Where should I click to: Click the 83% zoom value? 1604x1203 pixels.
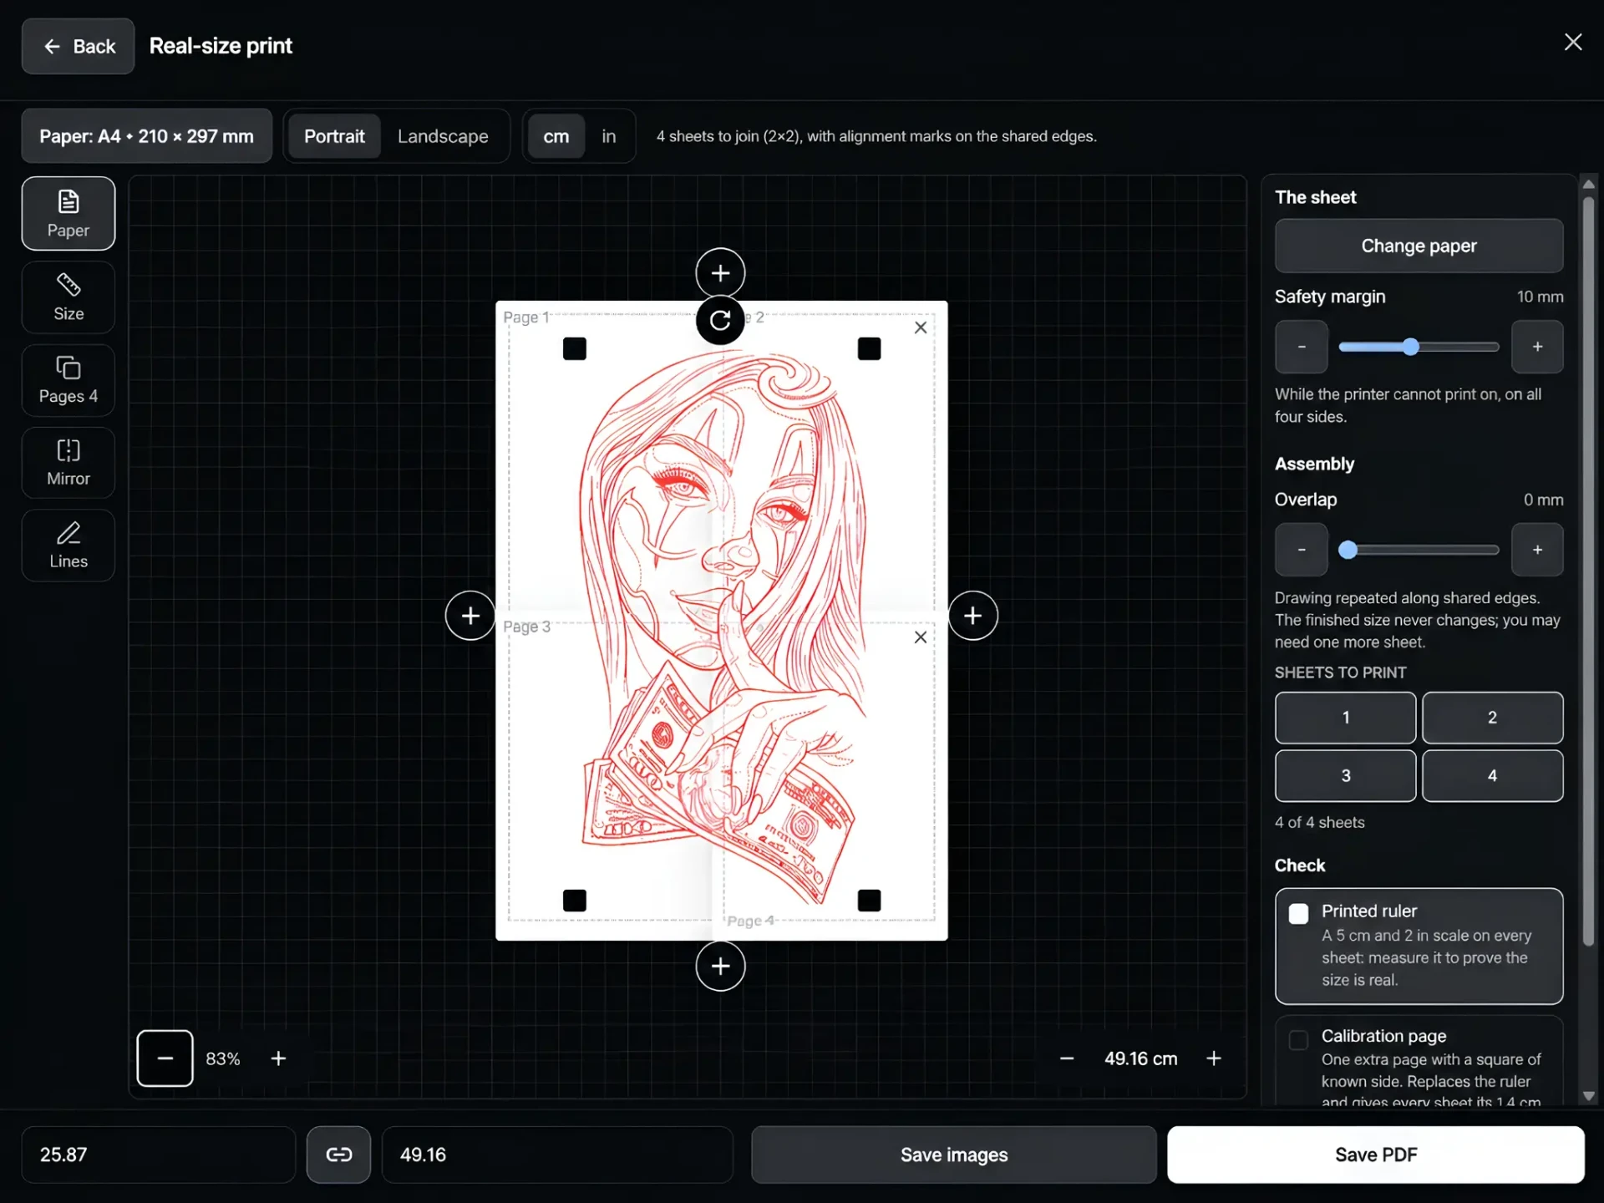tap(223, 1058)
